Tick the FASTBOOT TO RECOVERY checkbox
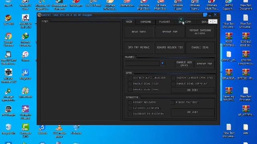The width and height of the screenshot is (257, 144). [130, 114]
